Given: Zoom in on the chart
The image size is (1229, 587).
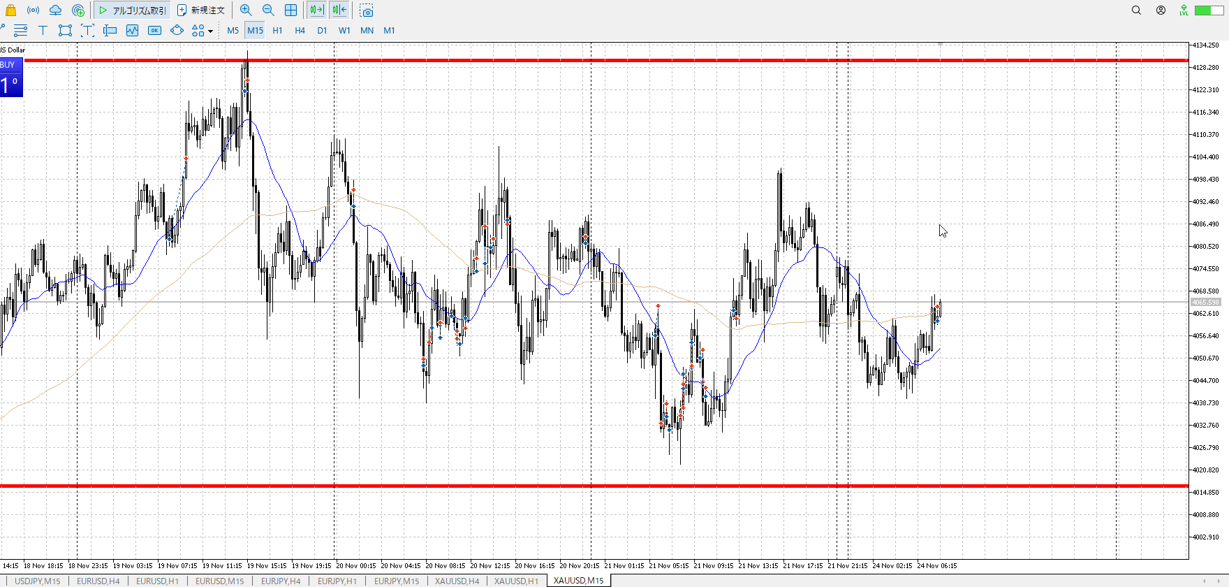Looking at the screenshot, I should coord(246,10).
